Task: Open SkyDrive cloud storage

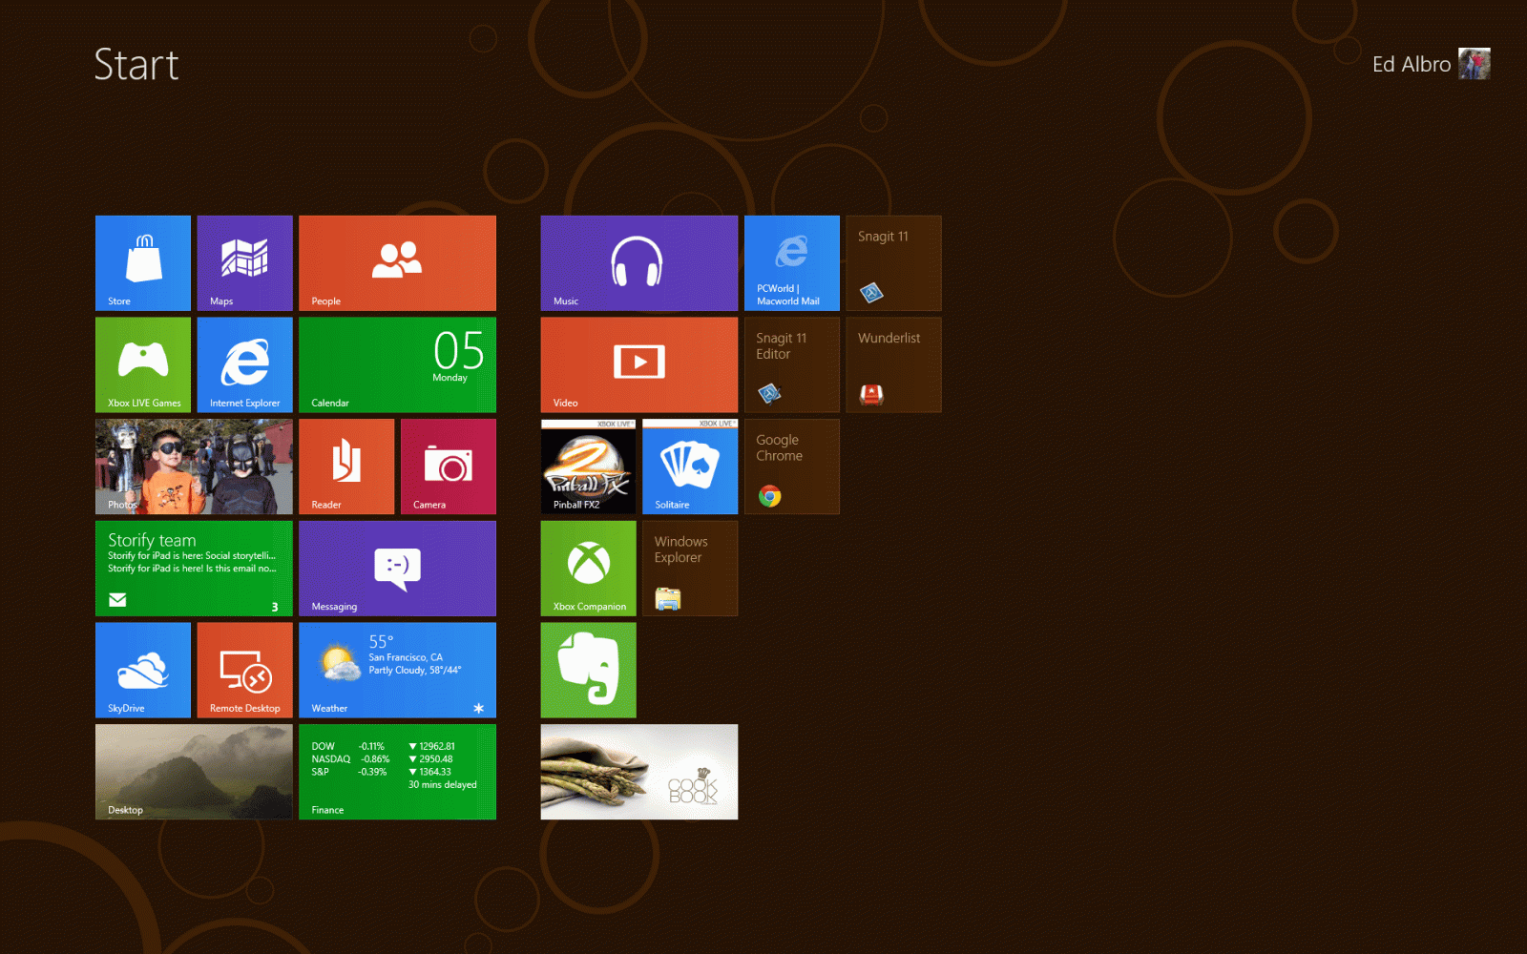Action: click(142, 670)
